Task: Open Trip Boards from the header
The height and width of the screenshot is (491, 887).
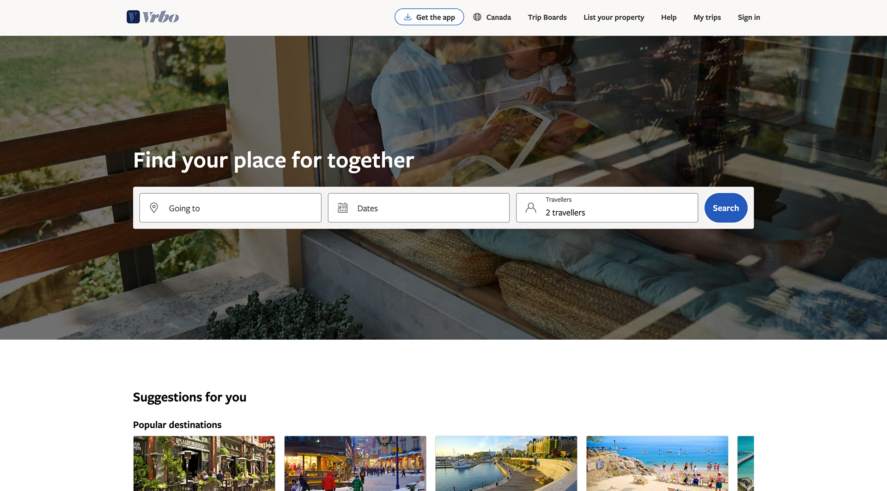Action: (x=547, y=17)
